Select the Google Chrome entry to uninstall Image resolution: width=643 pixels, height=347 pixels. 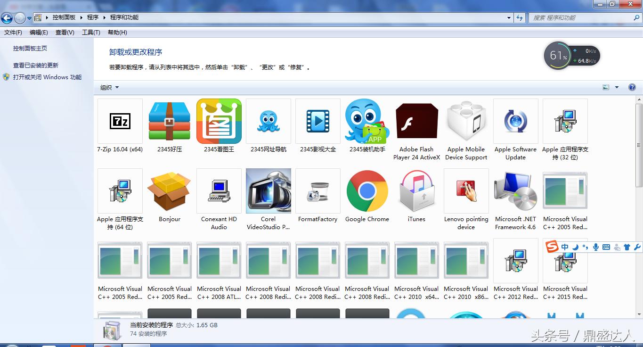(367, 191)
